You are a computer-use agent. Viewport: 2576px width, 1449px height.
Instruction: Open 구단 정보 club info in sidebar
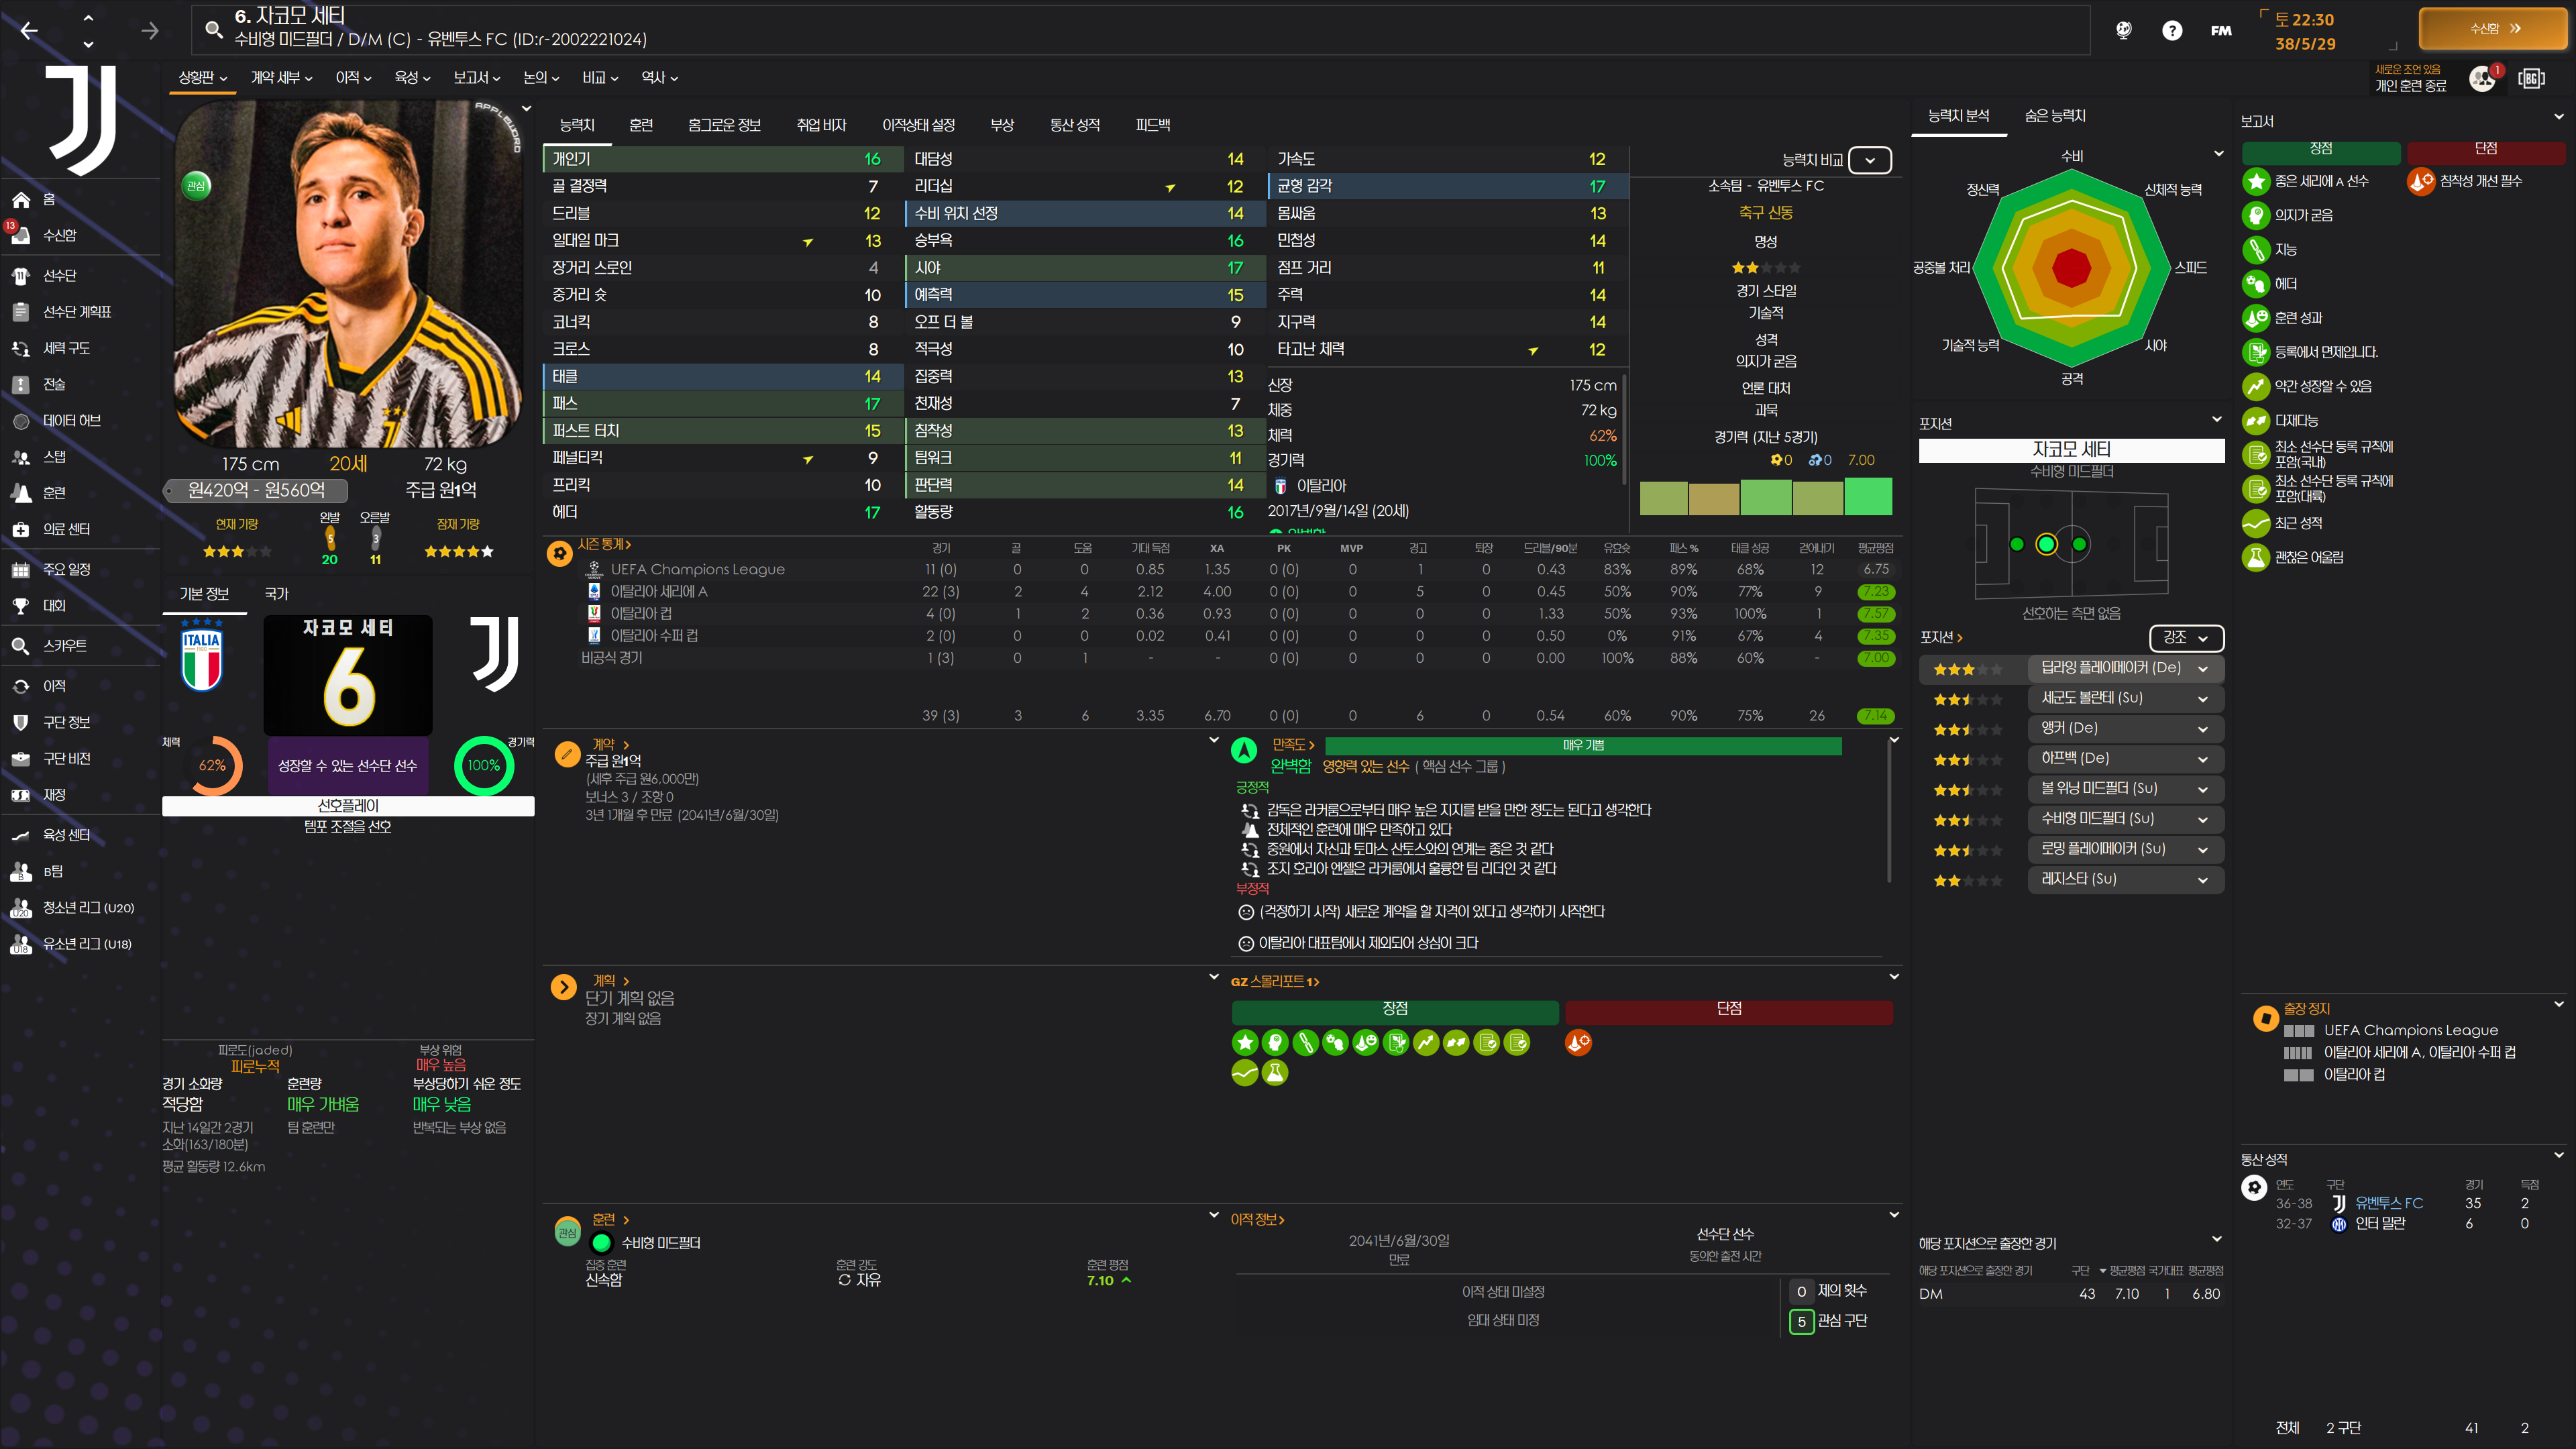[66, 722]
